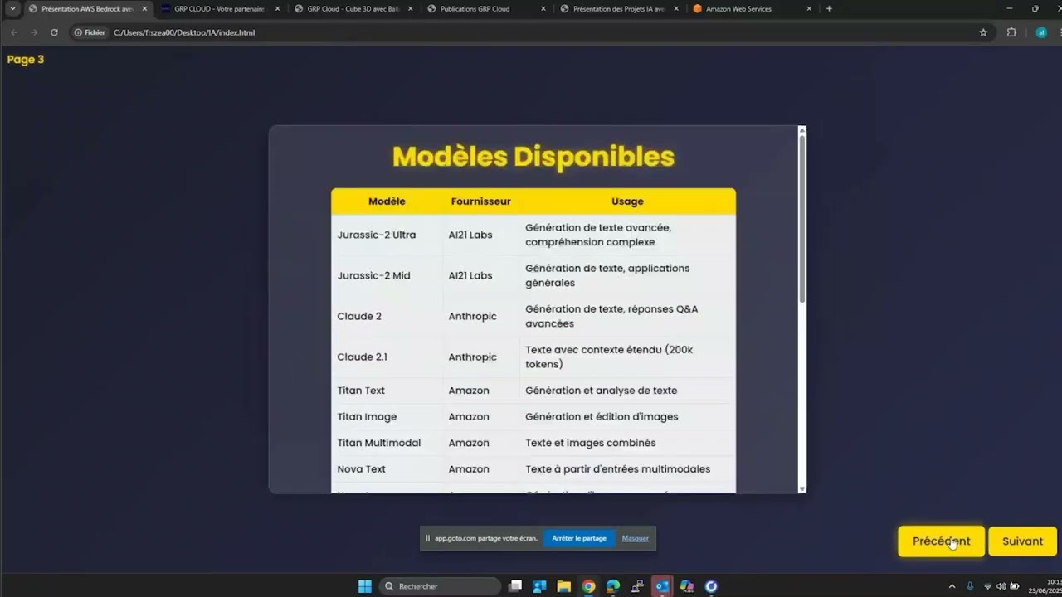
Task: Click the Windows search box Rechercher
Action: coord(441,586)
